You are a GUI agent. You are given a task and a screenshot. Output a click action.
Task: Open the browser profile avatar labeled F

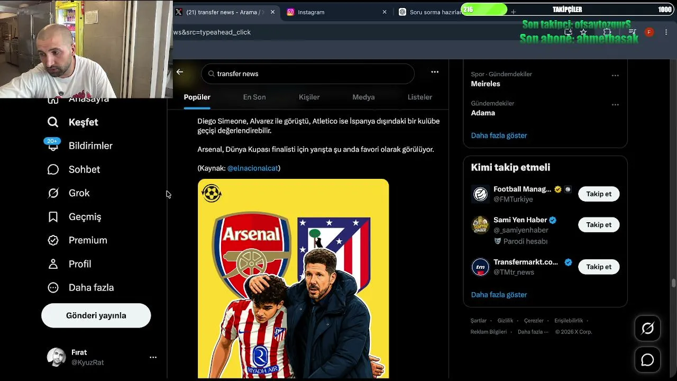click(649, 32)
